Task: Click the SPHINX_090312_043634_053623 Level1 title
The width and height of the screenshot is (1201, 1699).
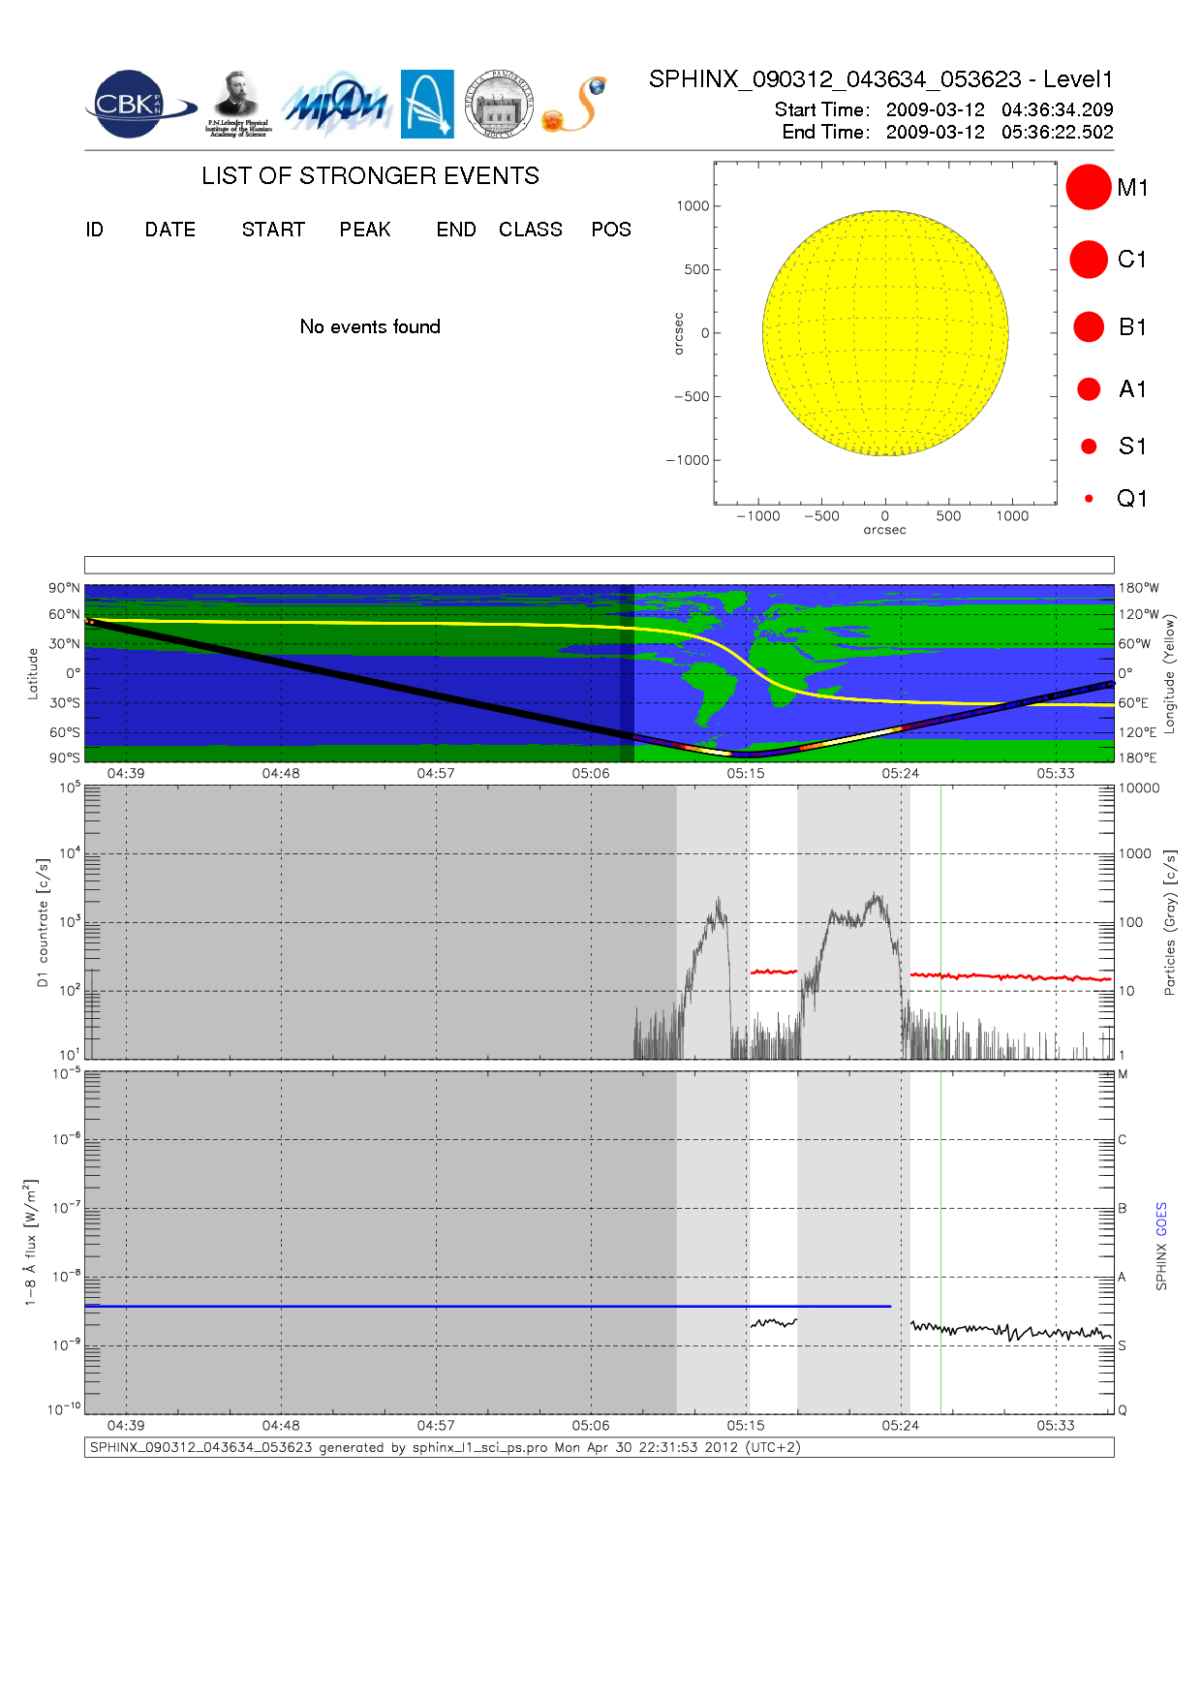Action: coord(880,79)
